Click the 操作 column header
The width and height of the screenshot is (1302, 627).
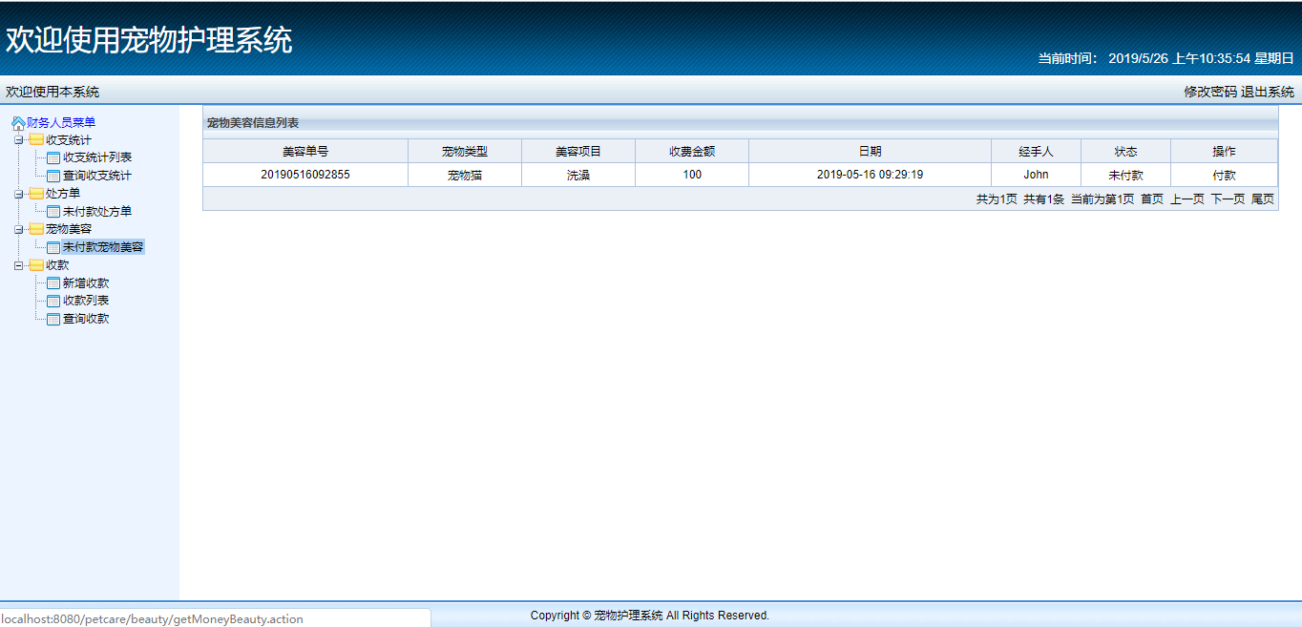click(x=1224, y=152)
